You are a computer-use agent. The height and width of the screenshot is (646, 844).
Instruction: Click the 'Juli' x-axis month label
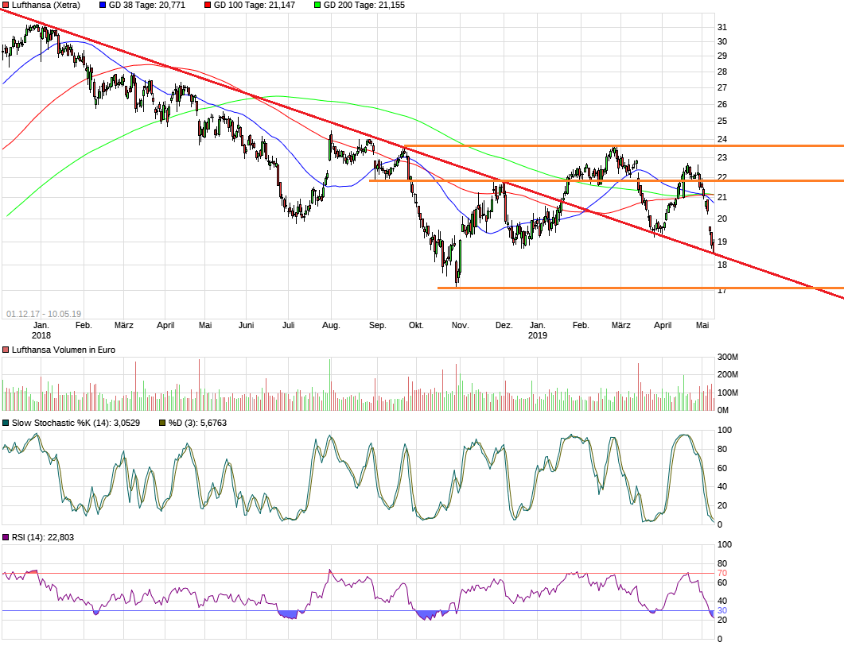click(x=289, y=325)
